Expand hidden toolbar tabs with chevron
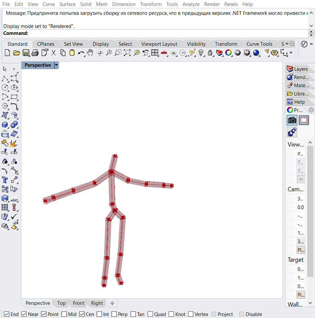Viewport: 315px width, 318px height. click(x=286, y=44)
